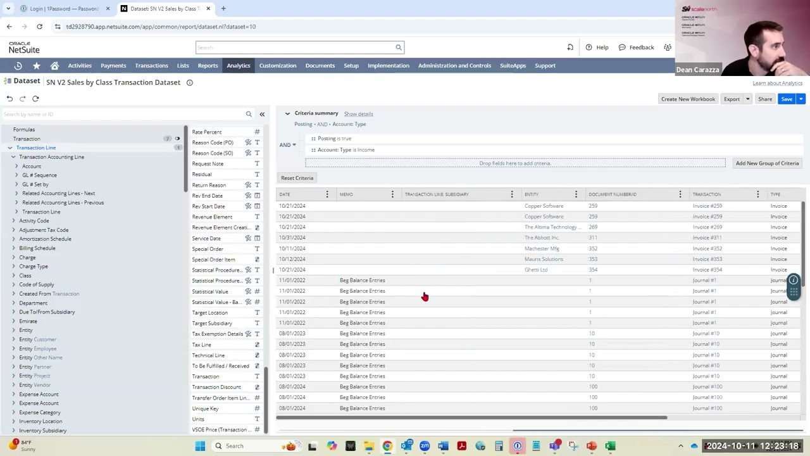Open the Show details link
This screenshot has height=456, width=810.
[359, 114]
